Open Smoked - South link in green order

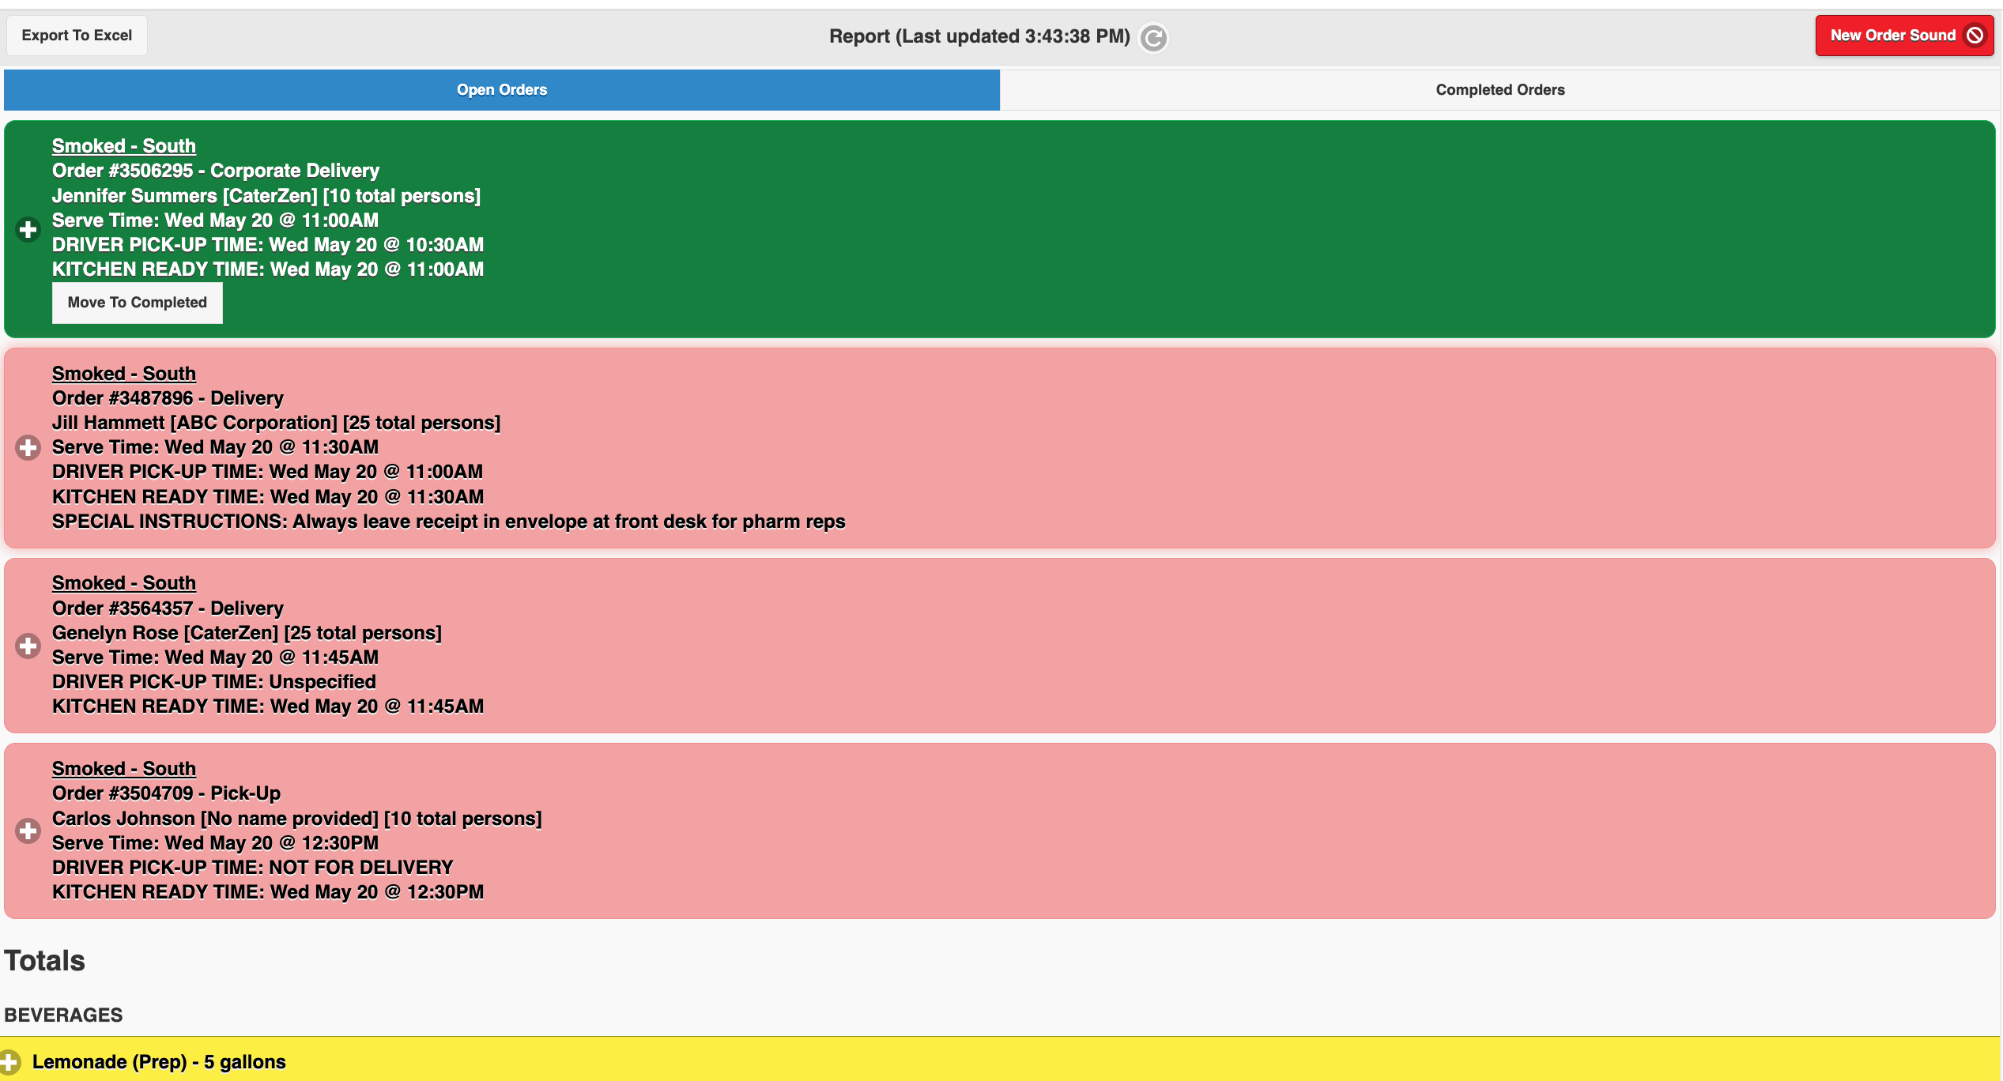124,146
